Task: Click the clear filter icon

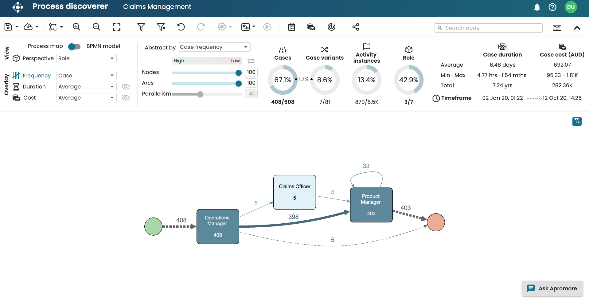Action: [x=161, y=27]
